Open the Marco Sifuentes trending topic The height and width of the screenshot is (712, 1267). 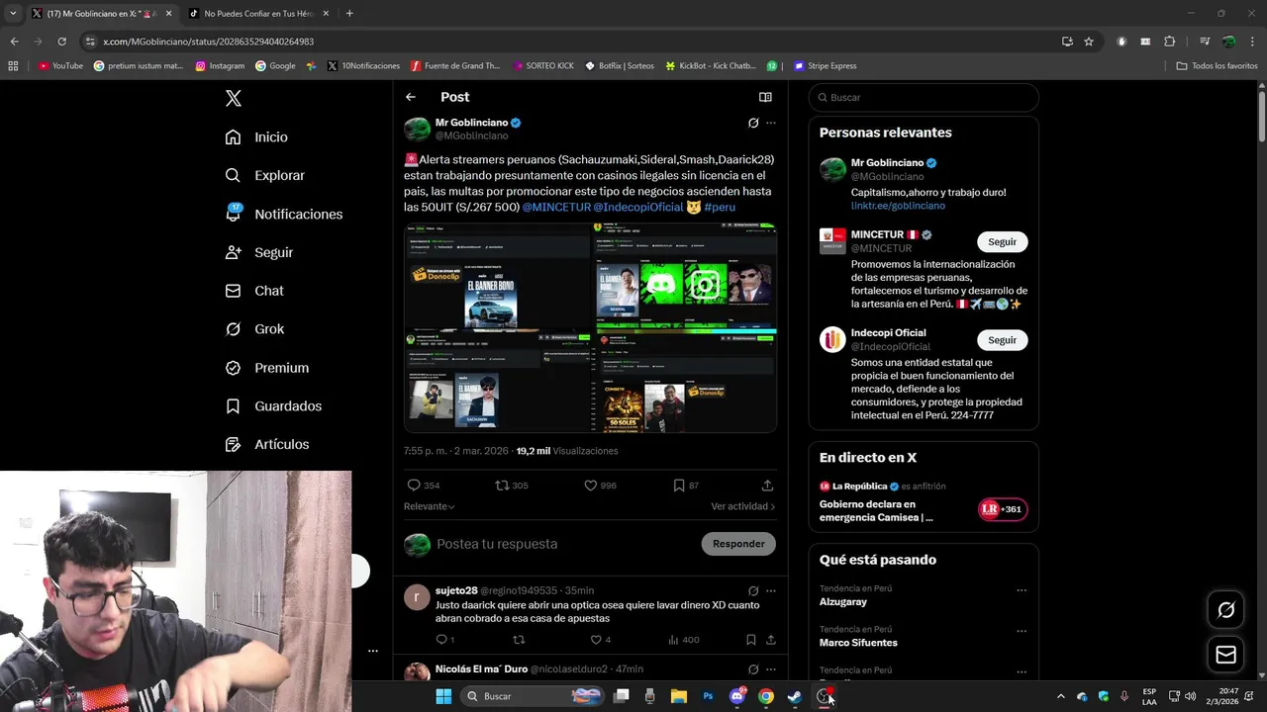858,643
